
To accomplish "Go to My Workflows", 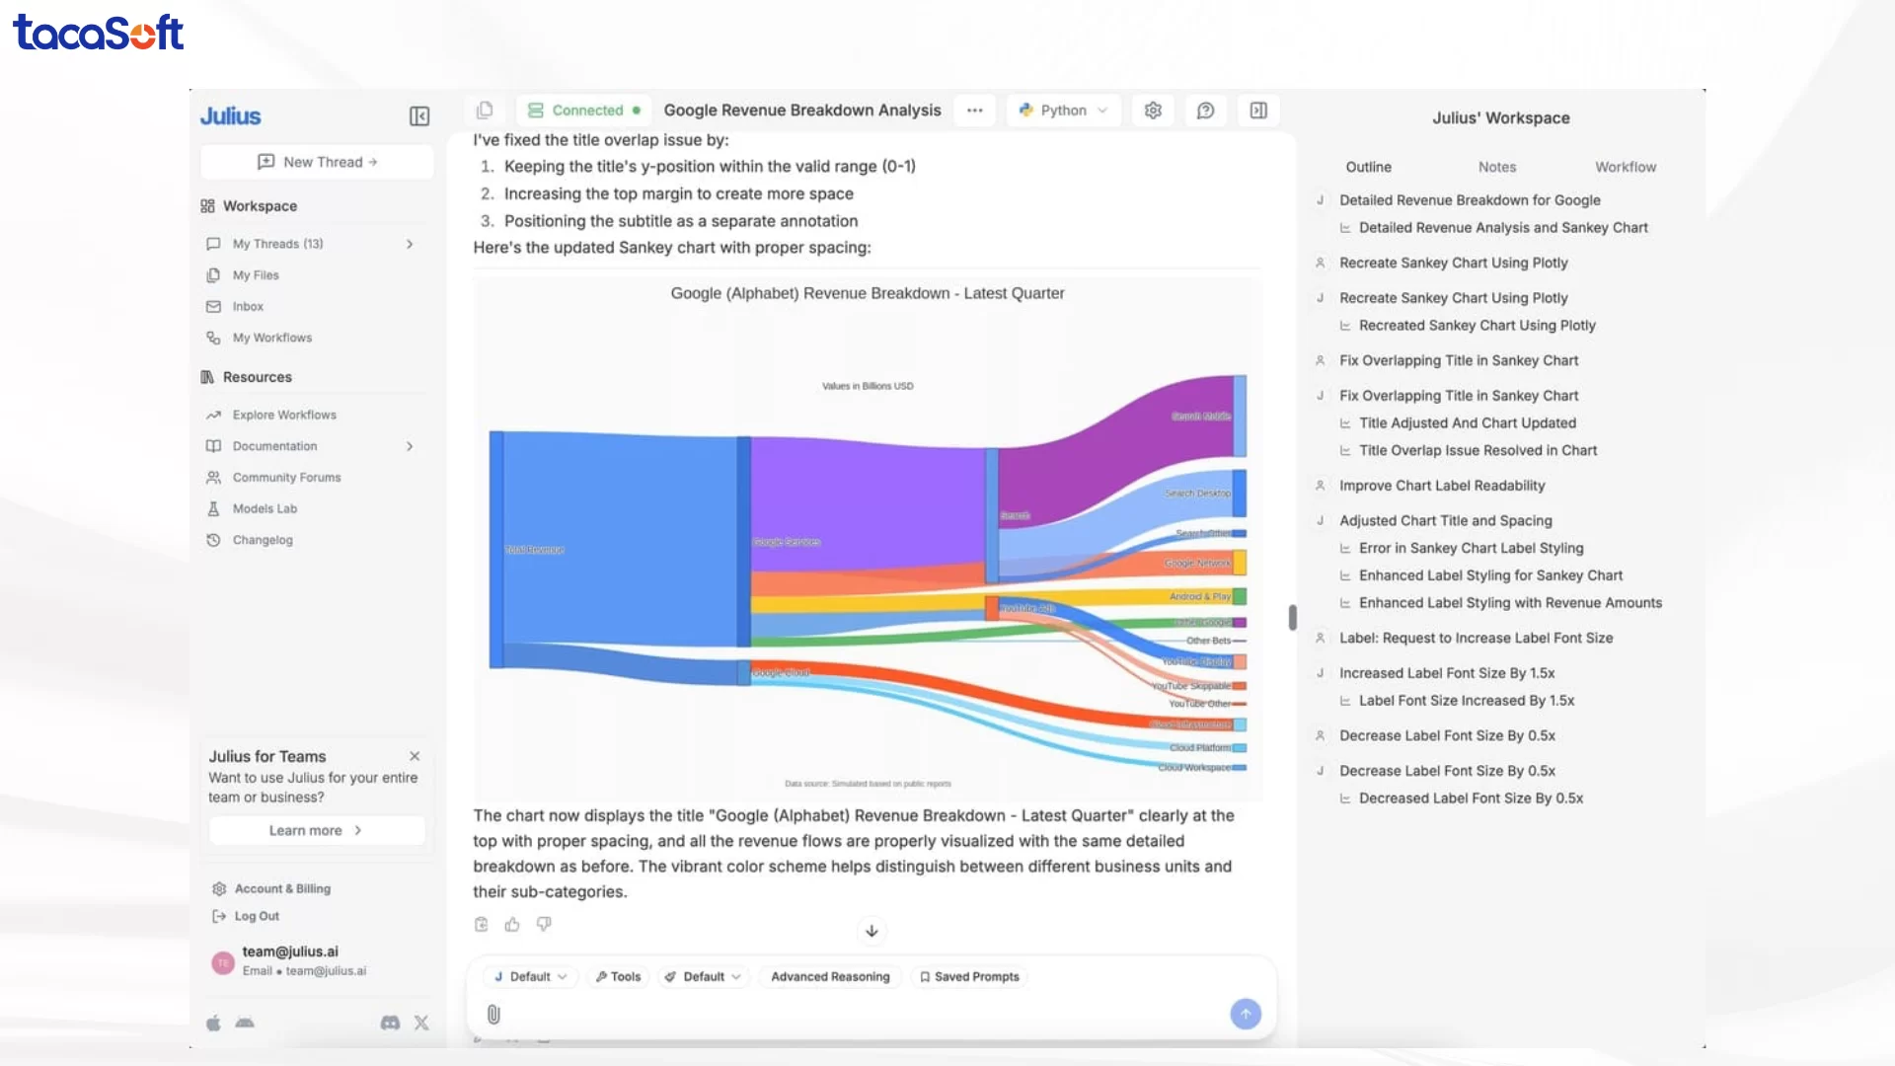I will tap(272, 338).
